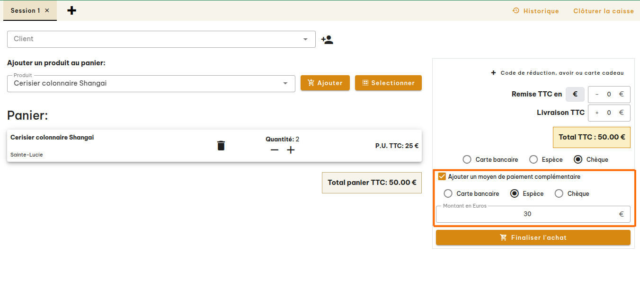The width and height of the screenshot is (640, 297).
Task: Select Chèque as complementary payment method
Action: tap(559, 193)
